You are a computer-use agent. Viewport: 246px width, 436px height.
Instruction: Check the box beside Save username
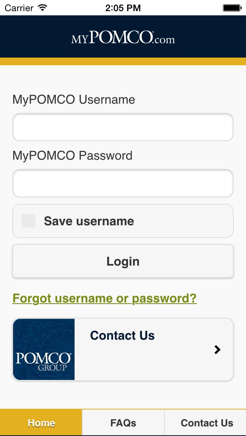28,221
